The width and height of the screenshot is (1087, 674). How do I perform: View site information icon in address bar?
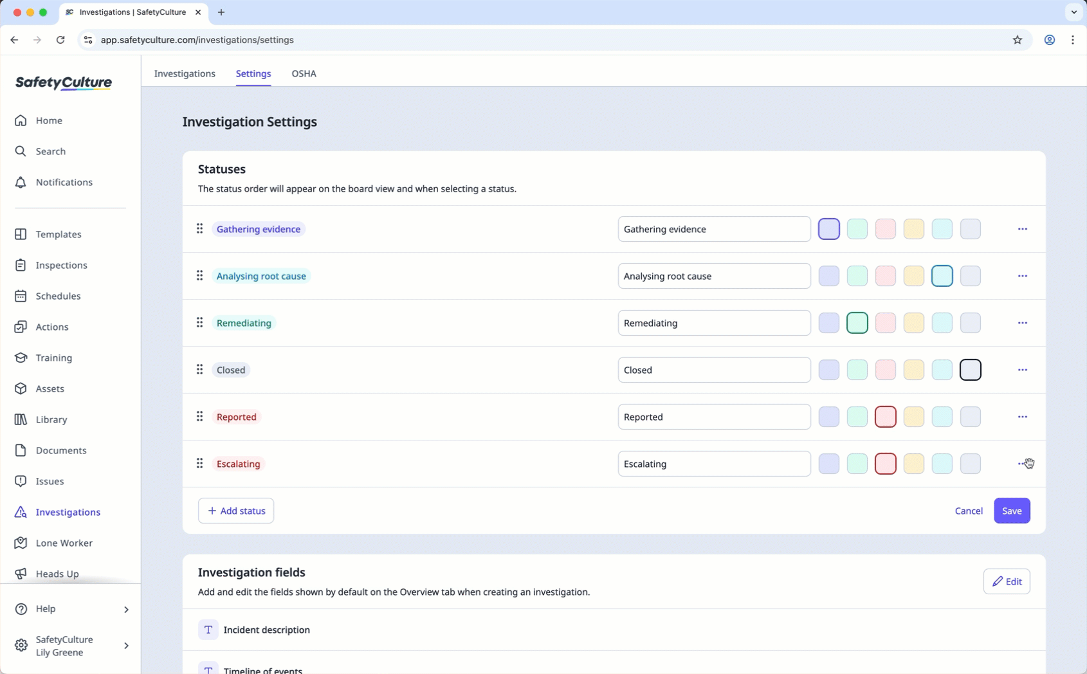point(88,40)
